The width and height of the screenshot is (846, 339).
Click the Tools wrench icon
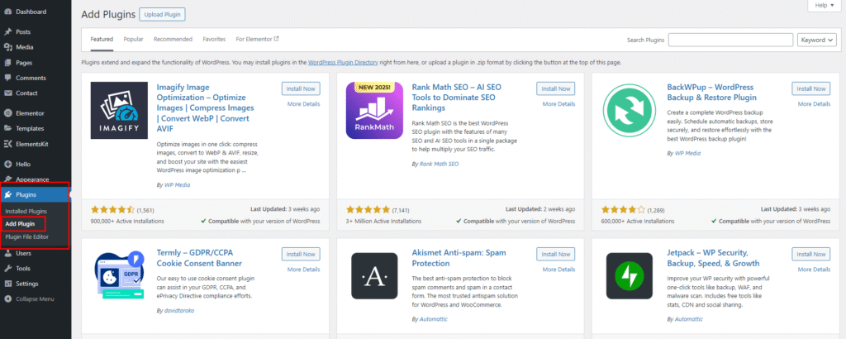pyautogui.click(x=7, y=268)
